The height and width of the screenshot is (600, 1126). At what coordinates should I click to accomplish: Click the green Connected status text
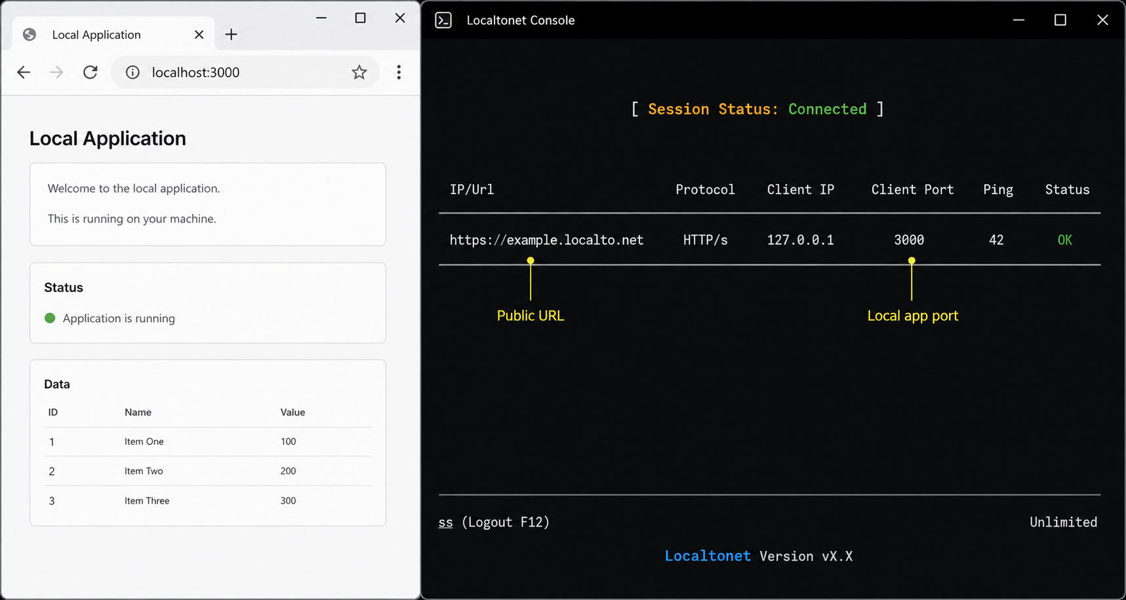click(828, 109)
